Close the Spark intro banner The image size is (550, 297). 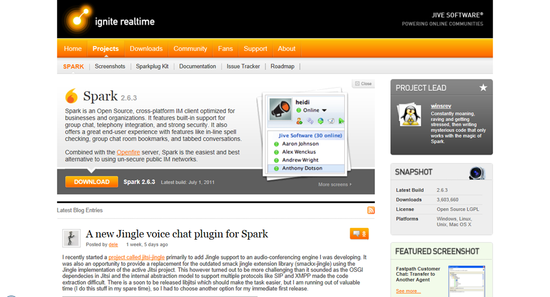click(x=364, y=84)
